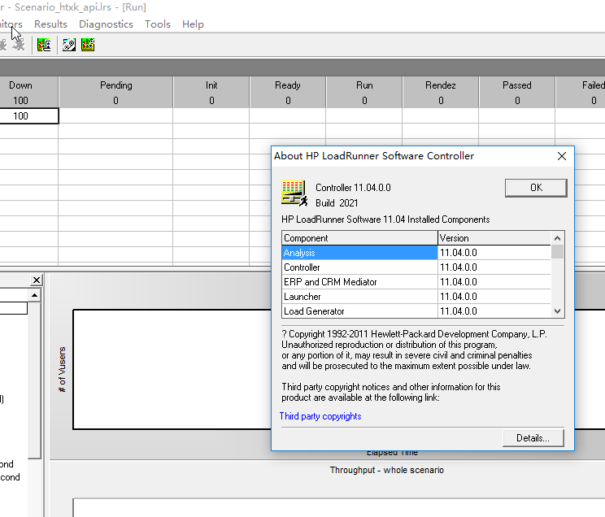This screenshot has width=605, height=517.
Task: Click the Down column header
Action: 28,92
